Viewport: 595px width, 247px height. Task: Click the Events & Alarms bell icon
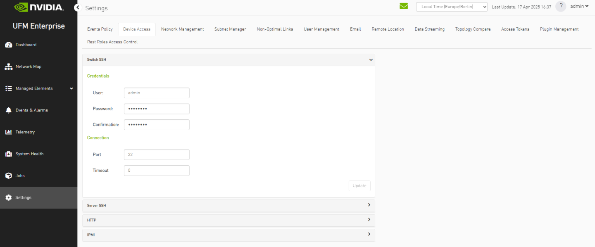pos(8,110)
